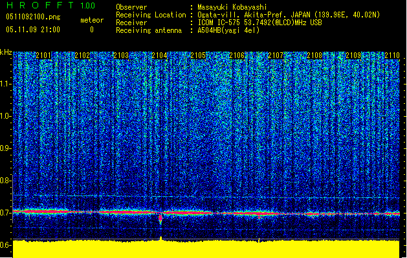This screenshot has width=407, height=258.
Task: Click the 2107 time marker
Action: pos(276,55)
